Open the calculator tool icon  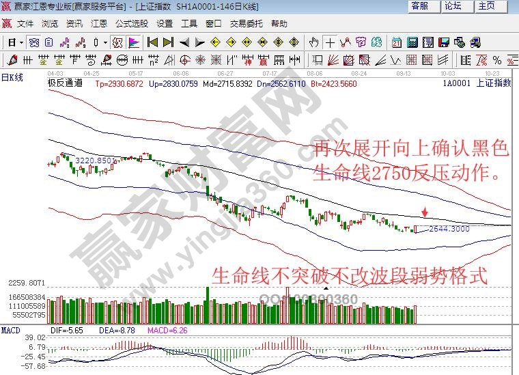point(412,42)
